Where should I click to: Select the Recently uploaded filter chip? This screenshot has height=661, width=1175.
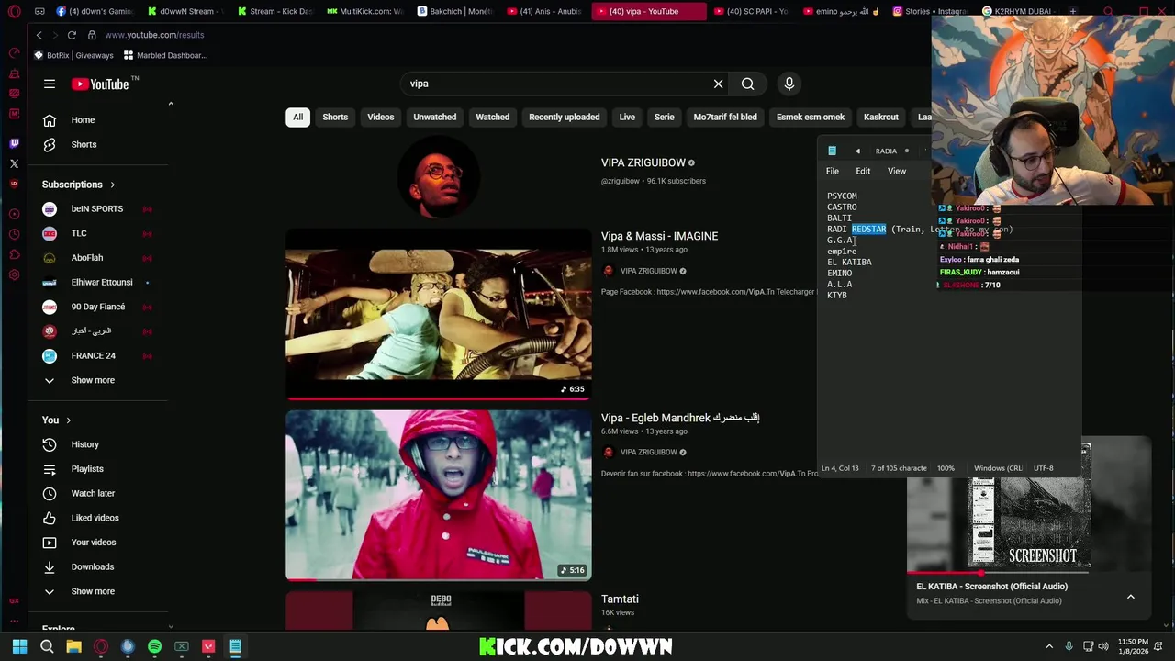[565, 117]
